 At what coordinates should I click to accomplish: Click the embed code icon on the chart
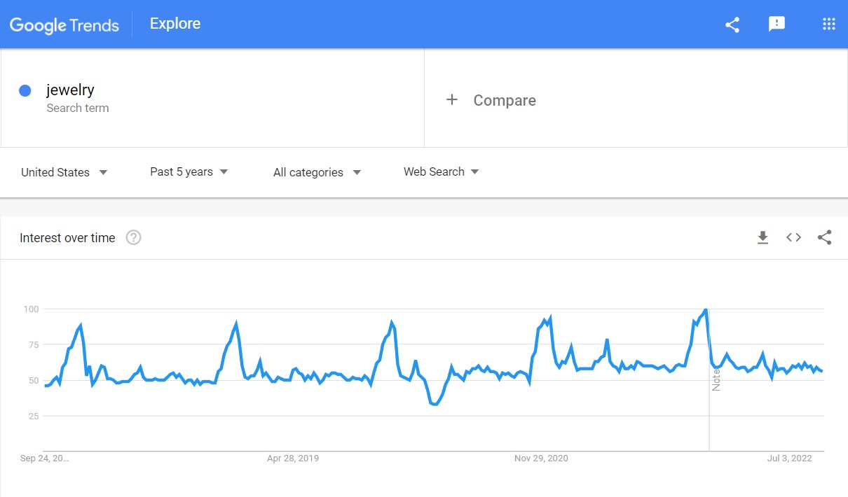pos(793,238)
